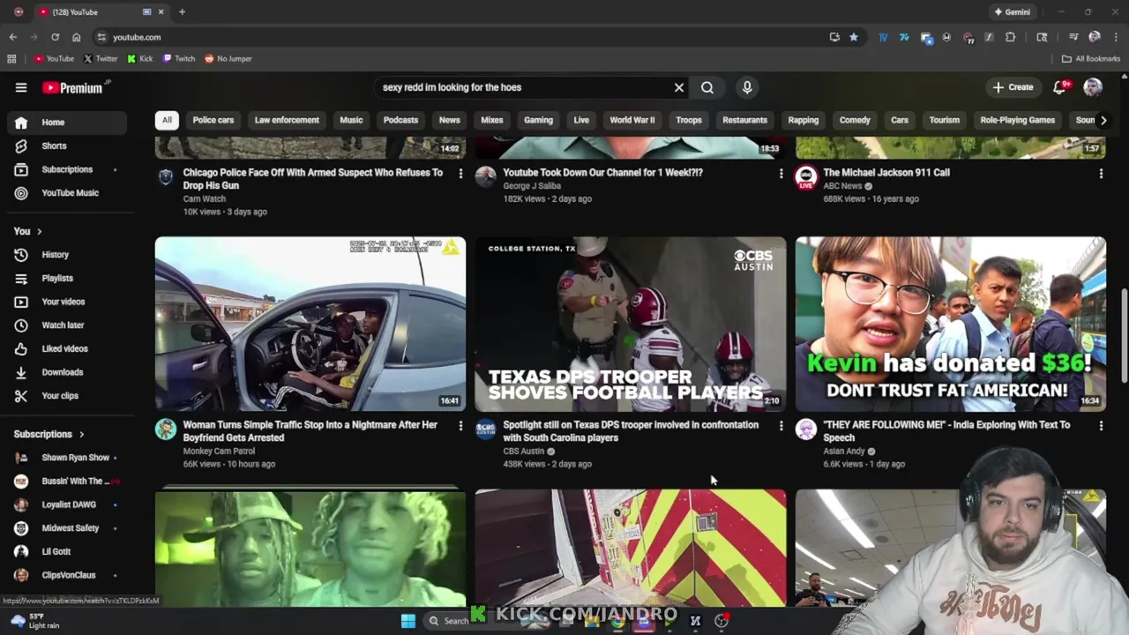Select the Music filter chip
The image size is (1129, 635).
(351, 120)
